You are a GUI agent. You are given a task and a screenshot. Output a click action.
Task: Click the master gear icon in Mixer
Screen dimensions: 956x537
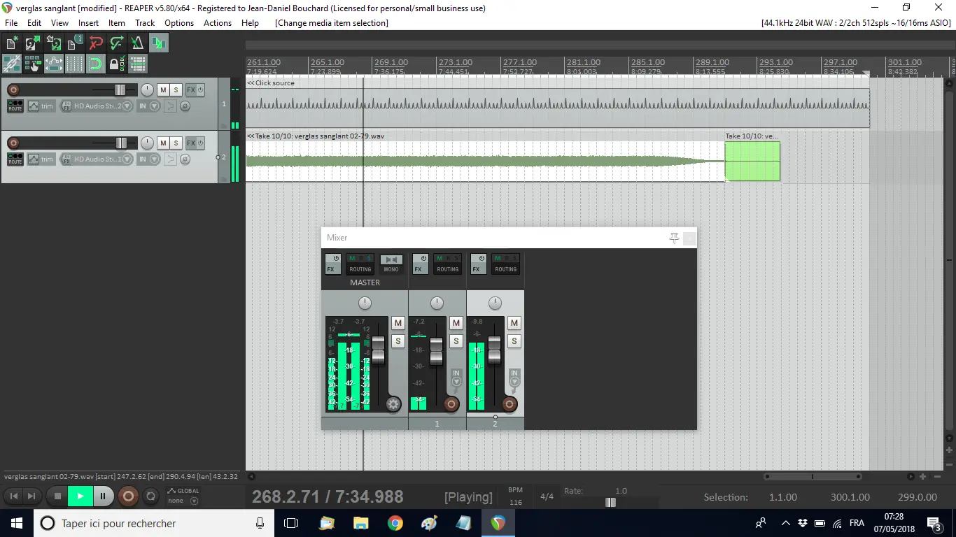[x=393, y=403]
